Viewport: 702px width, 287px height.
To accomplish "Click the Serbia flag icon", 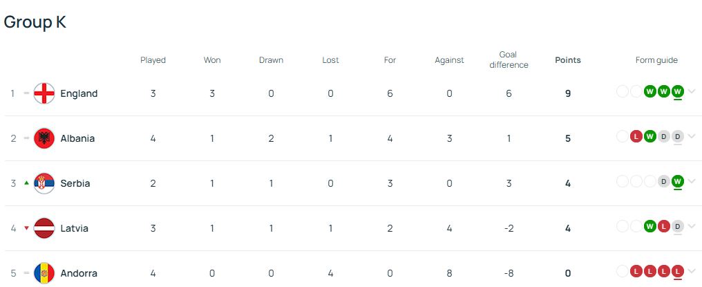I will coord(44,183).
